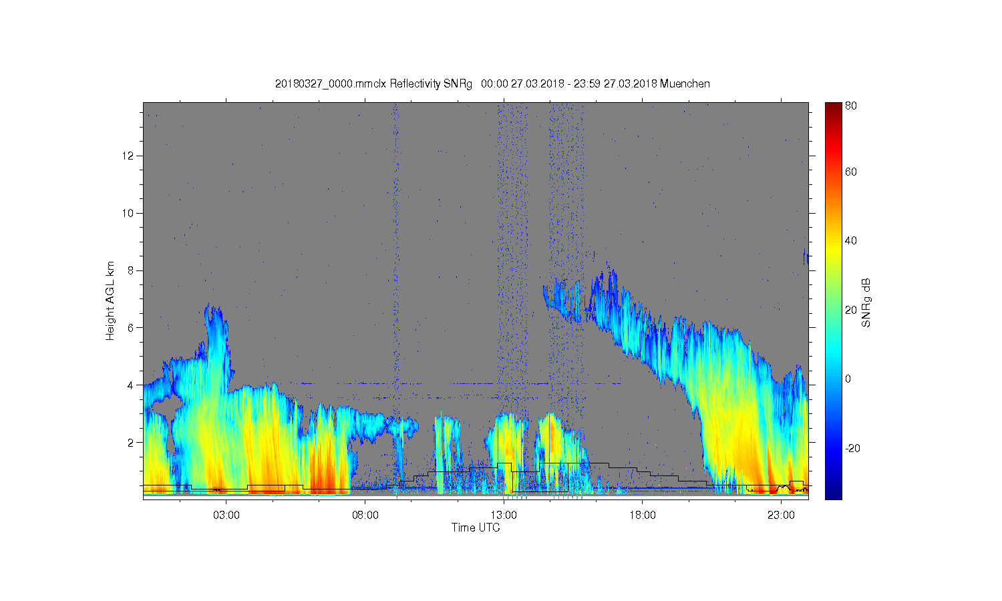
Task: Click the 18:00 time tick label
Action: [642, 516]
